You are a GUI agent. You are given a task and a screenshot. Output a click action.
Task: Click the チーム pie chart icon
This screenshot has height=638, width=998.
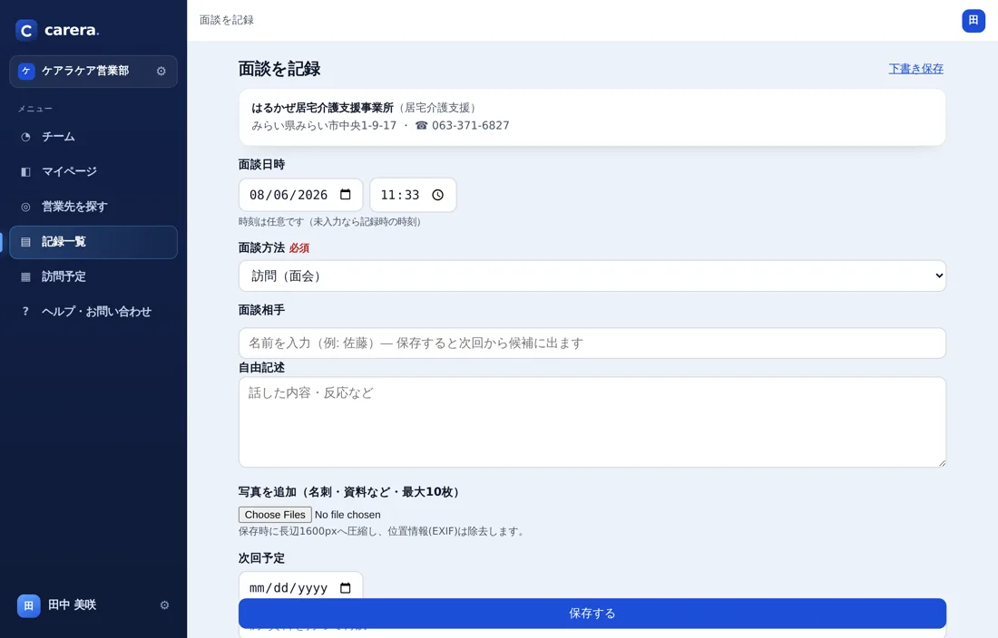(25, 137)
